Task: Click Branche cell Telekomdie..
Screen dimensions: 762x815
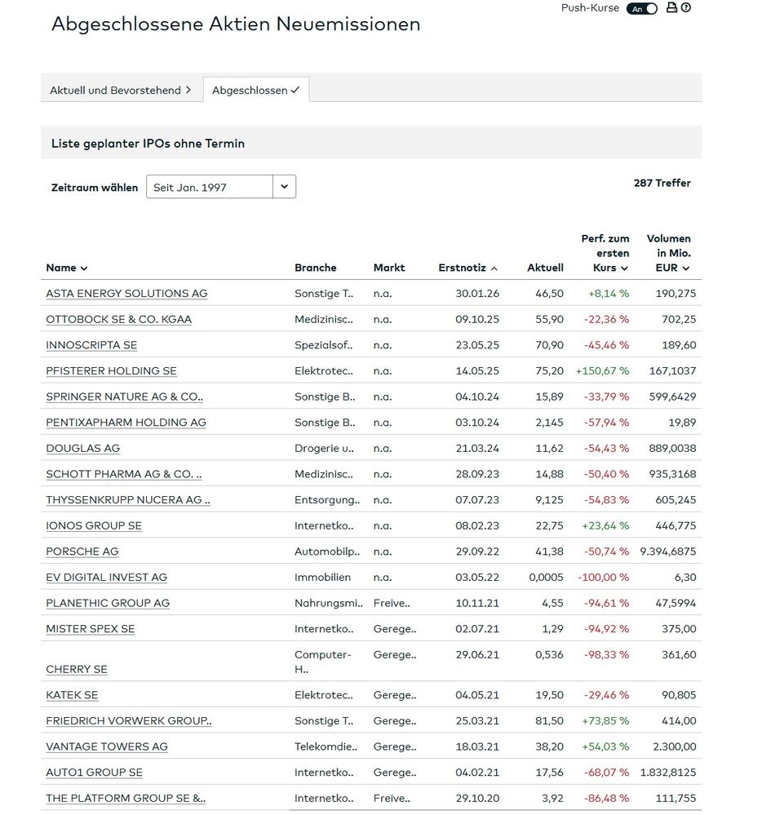Action: [326, 747]
